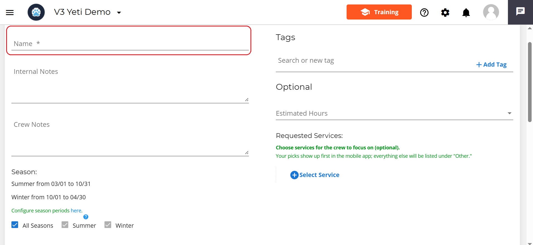This screenshot has width=533, height=245.
Task: Open settings via the gear icon
Action: pyautogui.click(x=445, y=13)
